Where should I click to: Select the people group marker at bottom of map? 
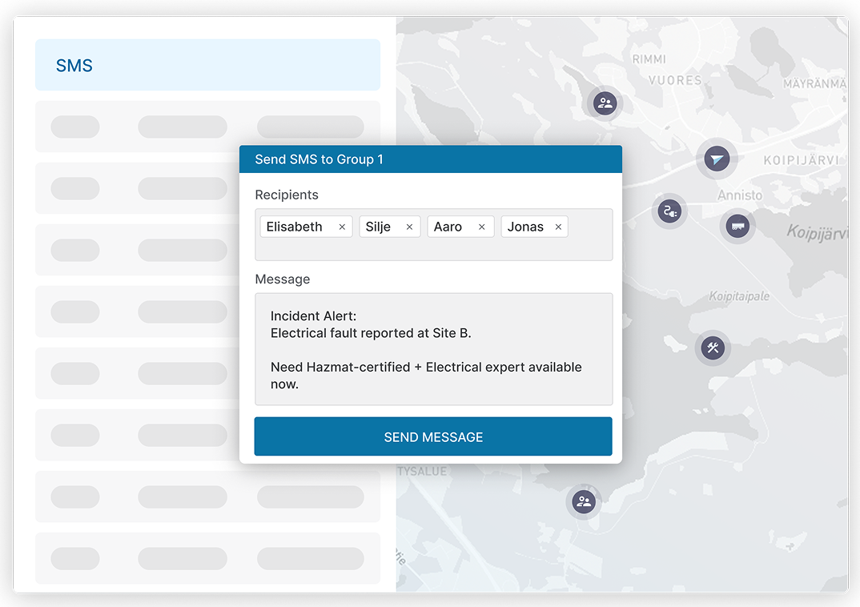coord(584,502)
